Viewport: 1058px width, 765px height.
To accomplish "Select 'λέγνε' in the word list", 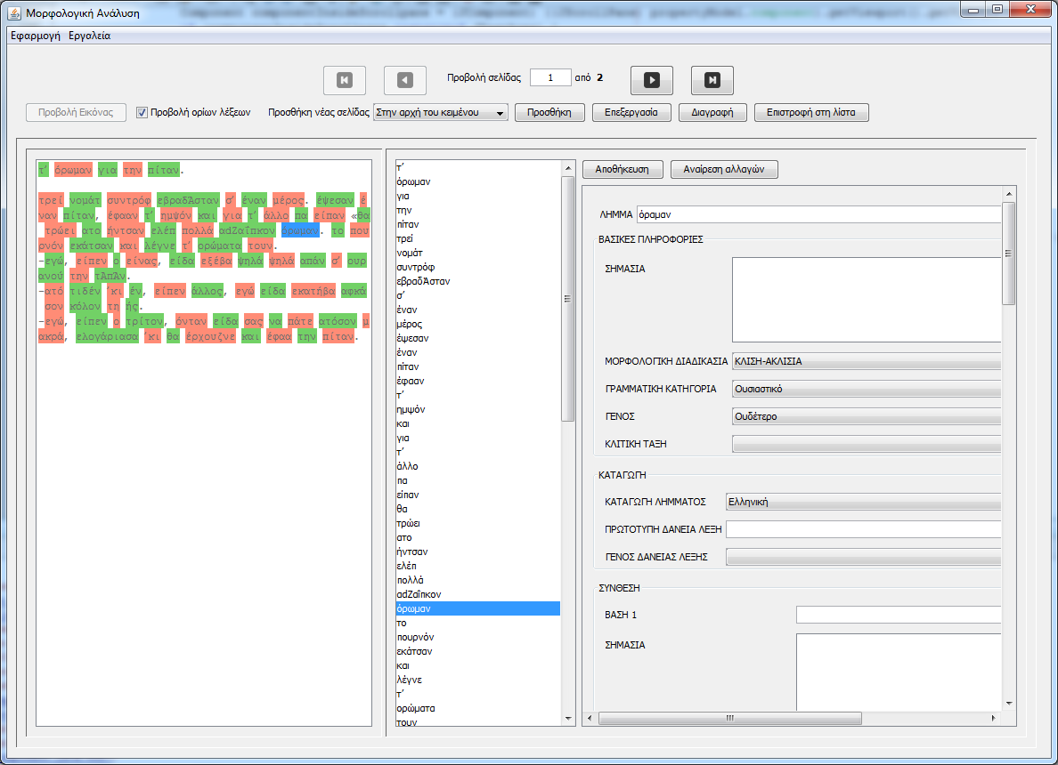I will [x=477, y=680].
